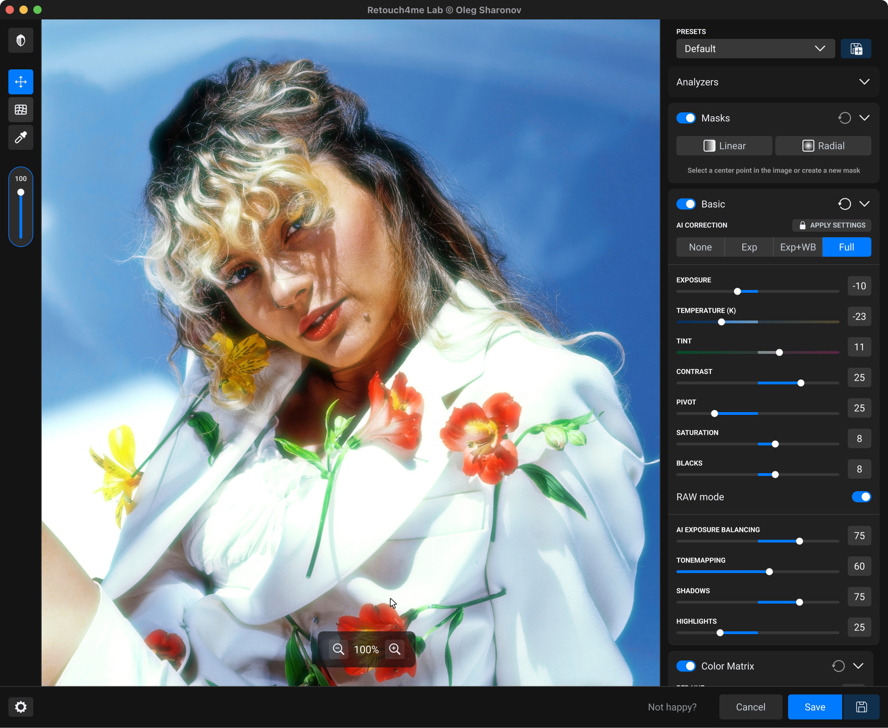Click the Tint slider handle

point(779,352)
